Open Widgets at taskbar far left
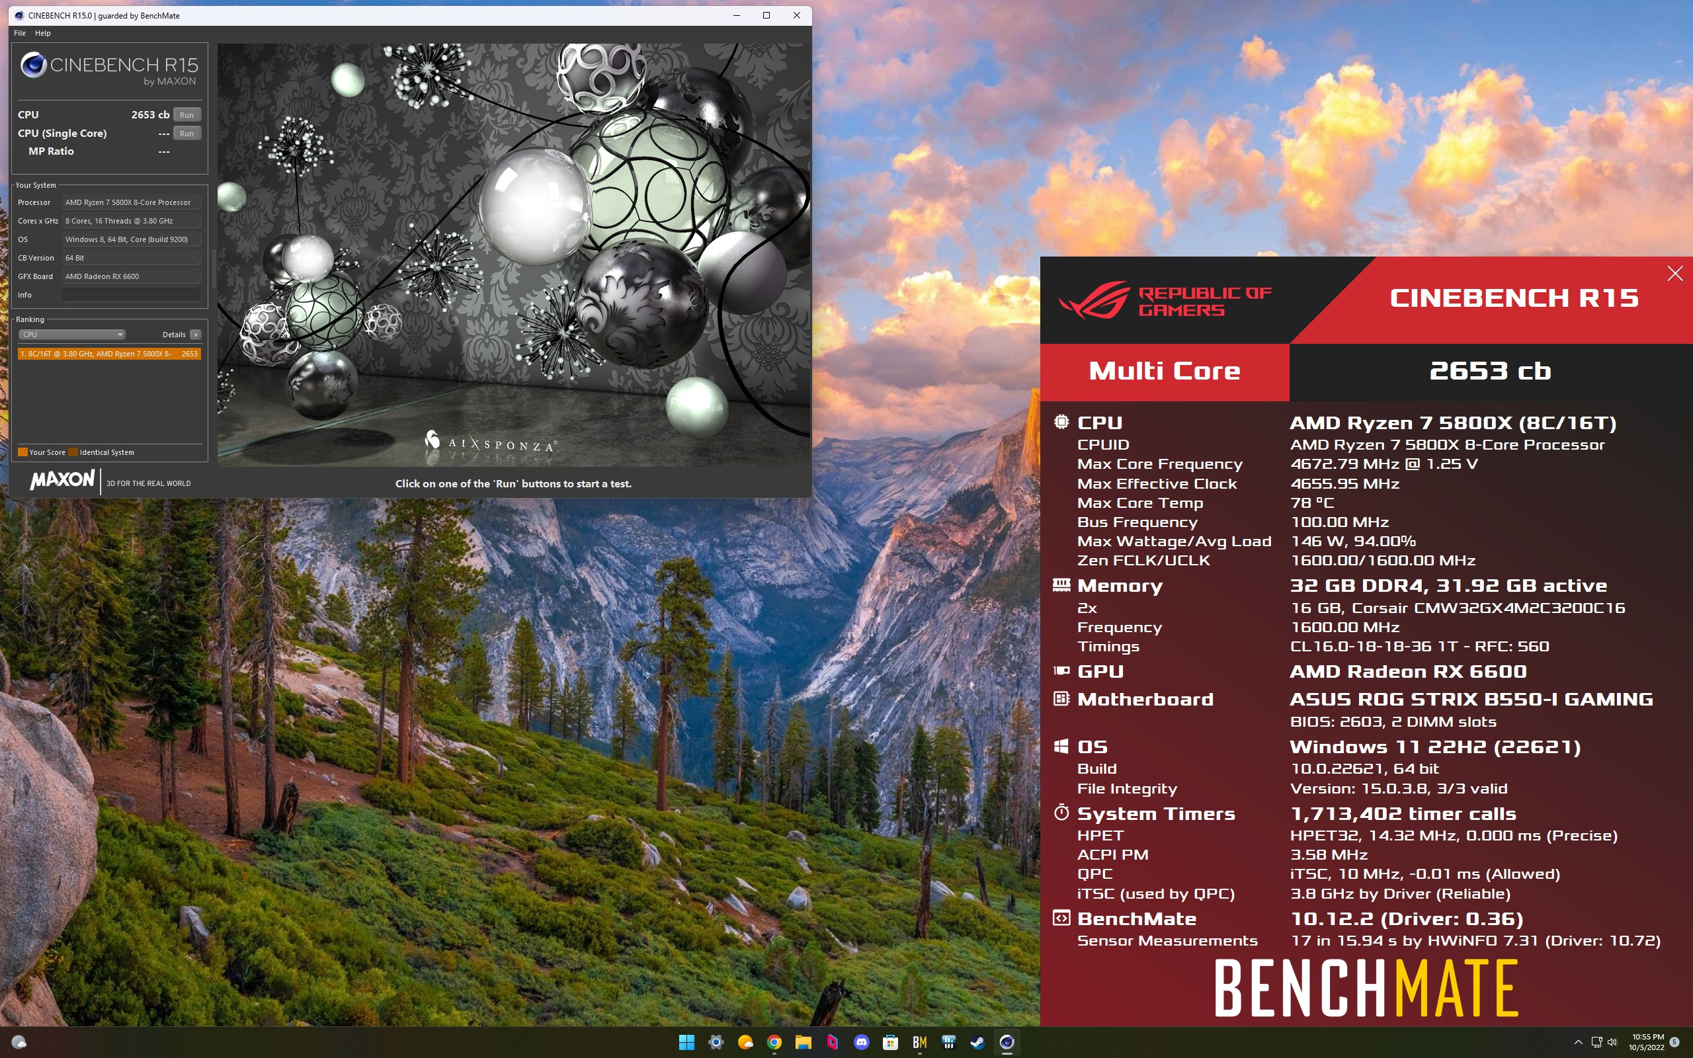 click(x=20, y=1043)
